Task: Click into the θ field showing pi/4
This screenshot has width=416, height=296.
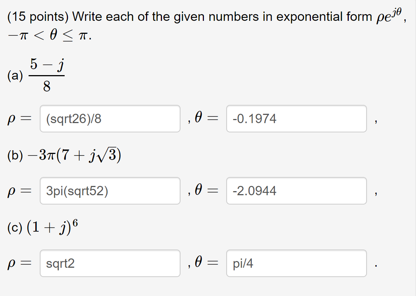Action: pyautogui.click(x=296, y=263)
